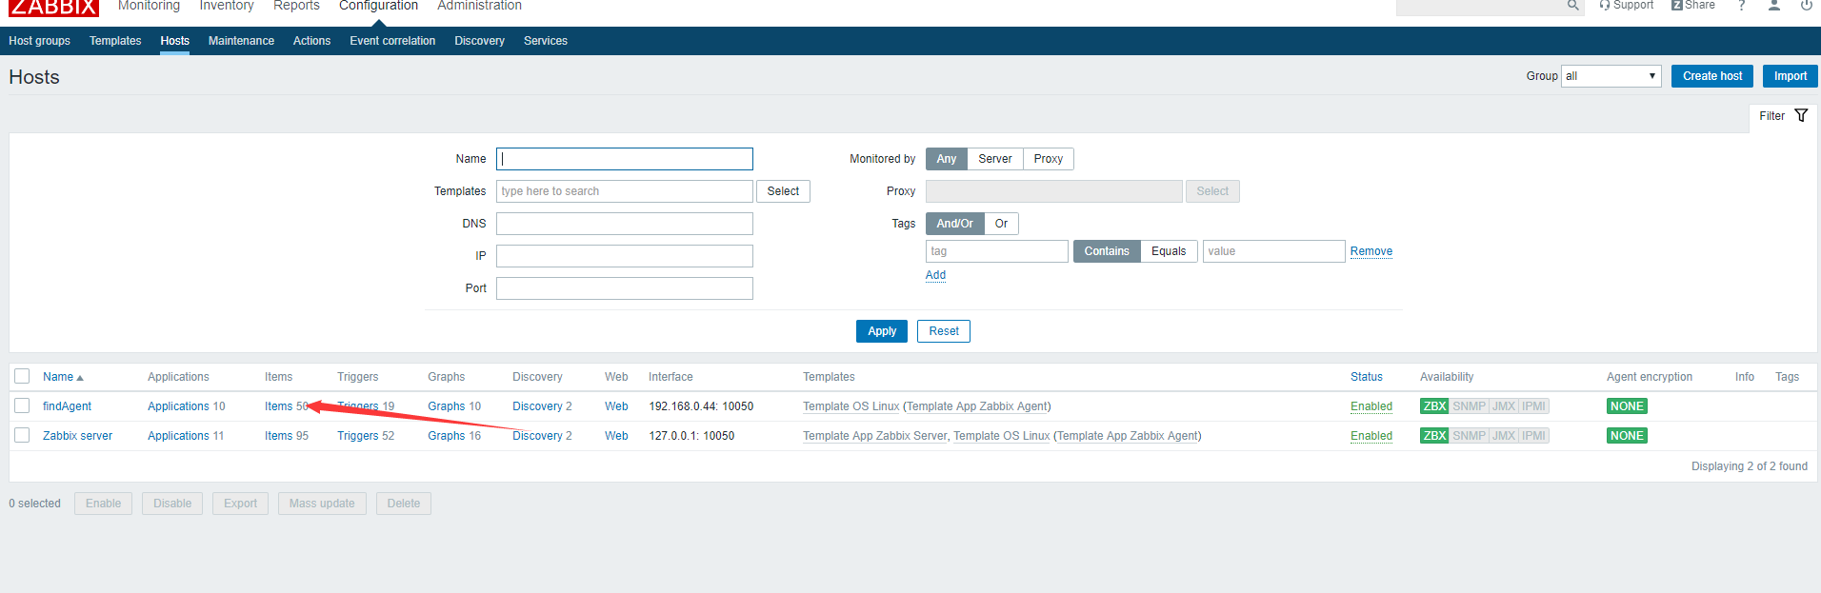The width and height of the screenshot is (1821, 593).
Task: Open the Group dropdown
Action: tap(1611, 76)
